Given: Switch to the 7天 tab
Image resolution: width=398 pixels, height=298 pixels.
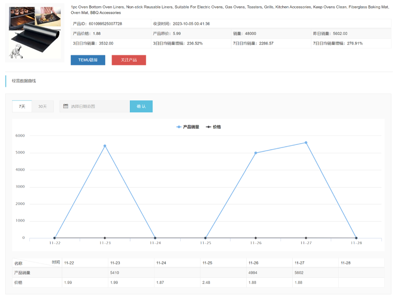Looking at the screenshot, I should point(22,106).
